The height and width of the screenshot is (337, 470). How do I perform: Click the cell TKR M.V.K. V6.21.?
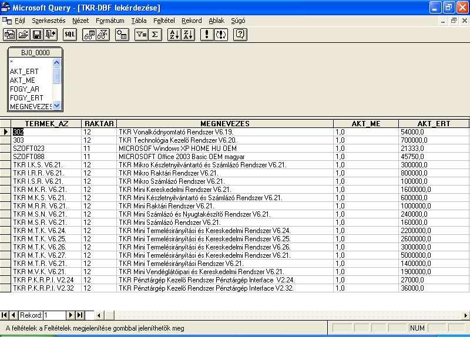[x=46, y=272]
